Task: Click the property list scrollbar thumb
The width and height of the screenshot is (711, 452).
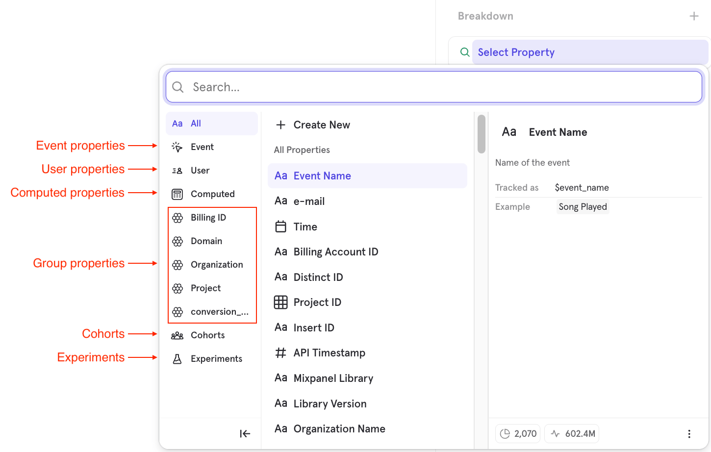Action: (482, 134)
